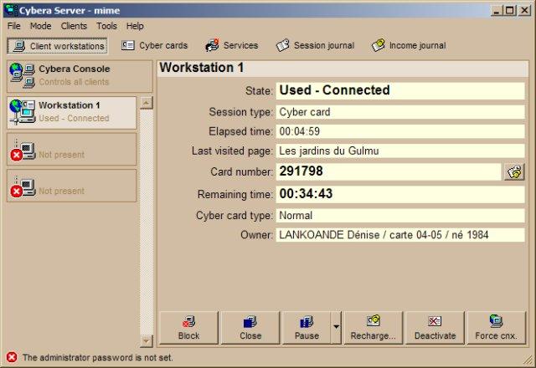Viewport: 536px width, 368px height.
Task: Select Workstation 1 in the client list
Action: (72, 112)
